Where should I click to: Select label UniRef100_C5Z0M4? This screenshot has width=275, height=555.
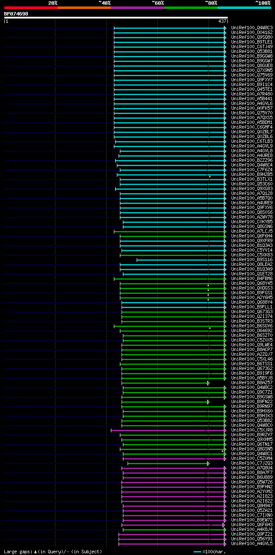coord(252,458)
